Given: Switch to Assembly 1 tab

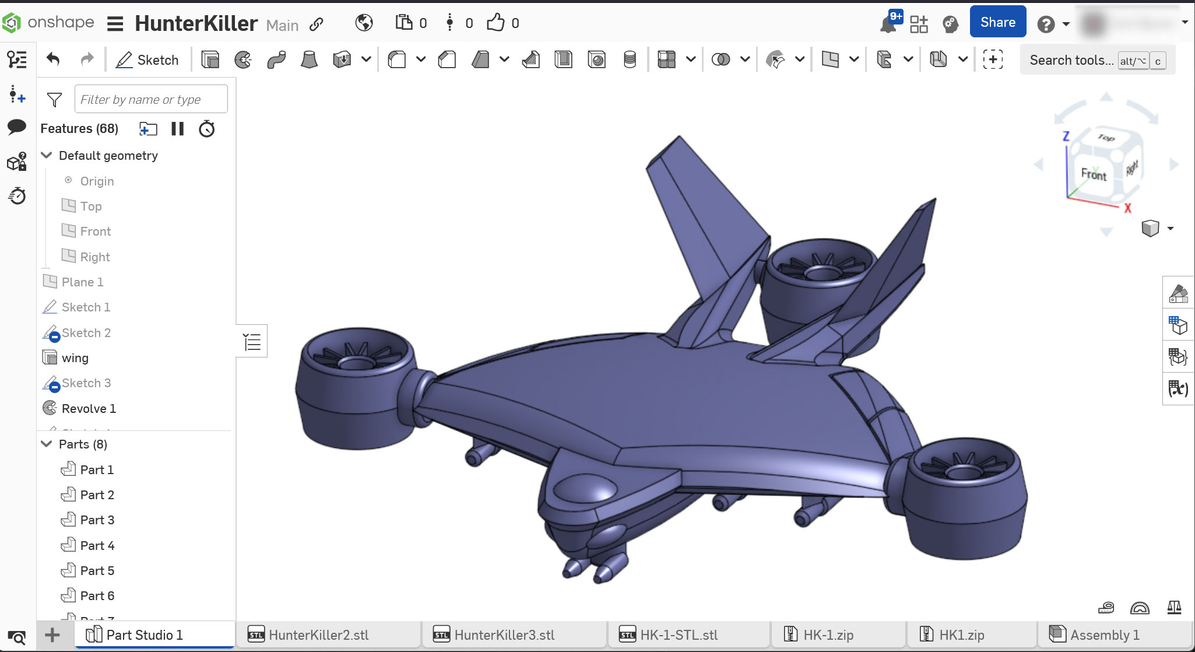Looking at the screenshot, I should pyautogui.click(x=1105, y=635).
